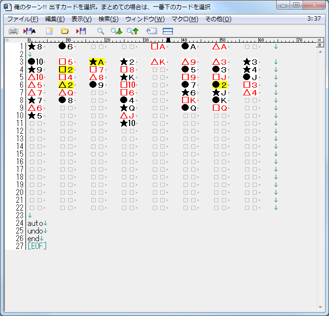The width and height of the screenshot is (329, 316).
Task: Toggle split window icon in toolbar
Action: click(168, 31)
